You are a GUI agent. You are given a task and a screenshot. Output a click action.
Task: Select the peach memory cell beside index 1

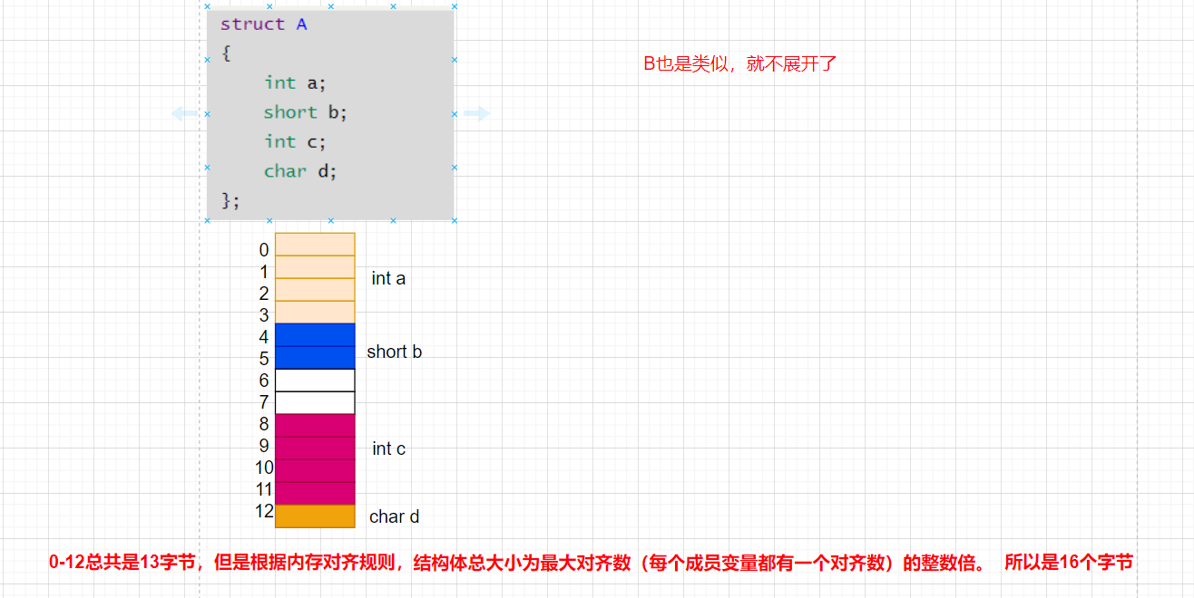coord(315,267)
